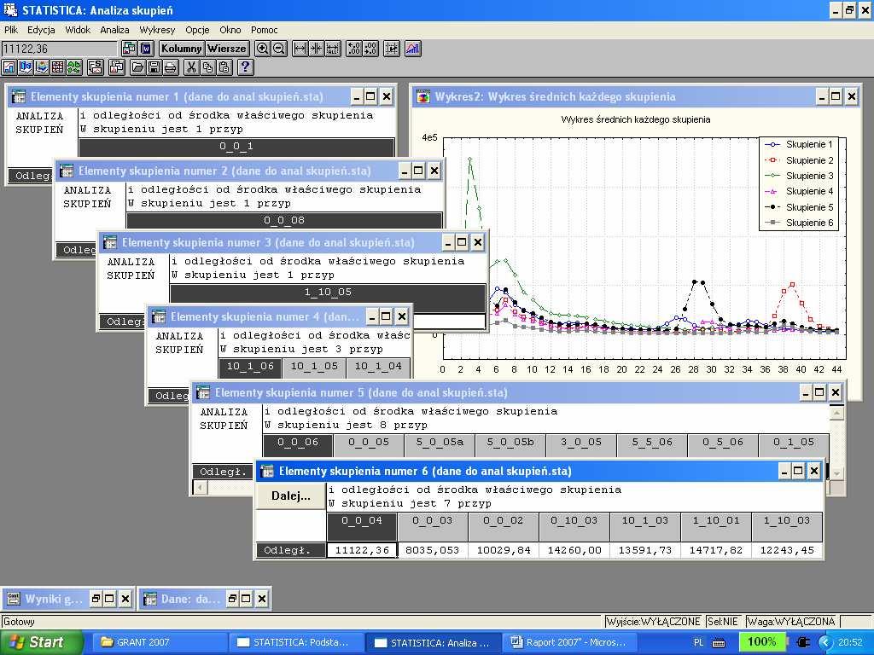Click the scrollsheet window 'S' icon

pyautogui.click(x=96, y=67)
